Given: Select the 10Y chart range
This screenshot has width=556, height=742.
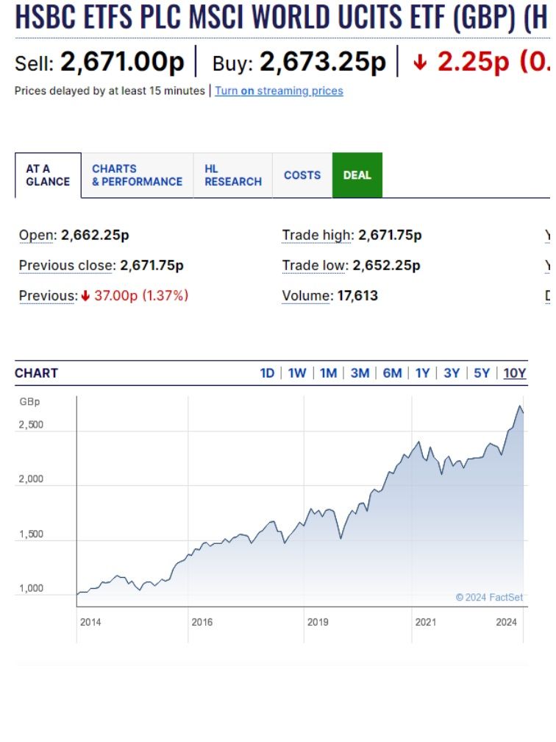Looking at the screenshot, I should tap(515, 373).
